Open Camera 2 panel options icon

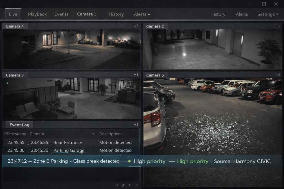click(x=277, y=26)
